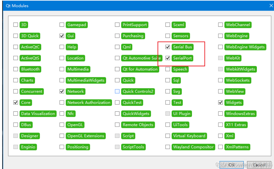Tick the Positioning checkbox
274x169 pixels.
pyautogui.click(x=62, y=147)
